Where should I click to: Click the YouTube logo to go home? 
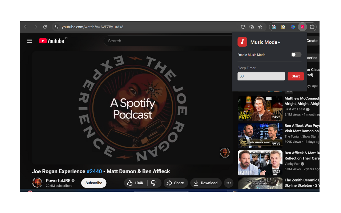click(x=52, y=41)
